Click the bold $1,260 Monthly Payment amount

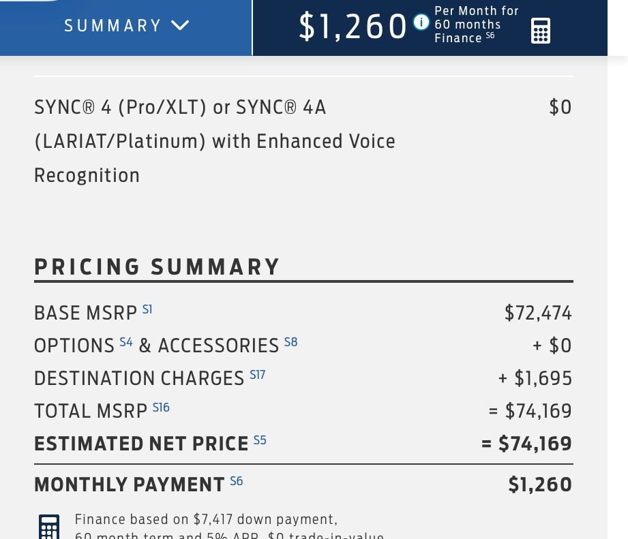[539, 484]
